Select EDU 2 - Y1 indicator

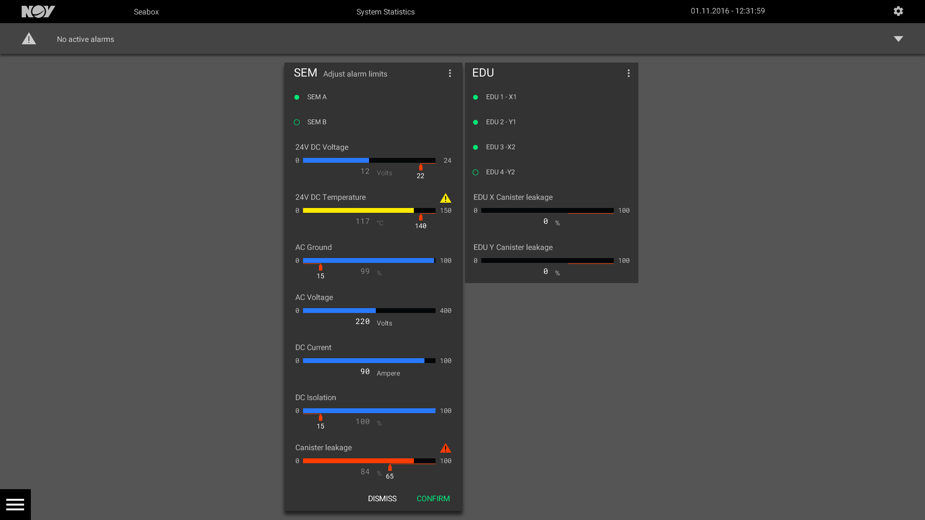coord(476,122)
